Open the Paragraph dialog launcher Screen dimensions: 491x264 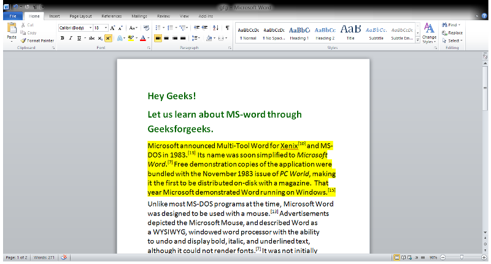point(230,48)
